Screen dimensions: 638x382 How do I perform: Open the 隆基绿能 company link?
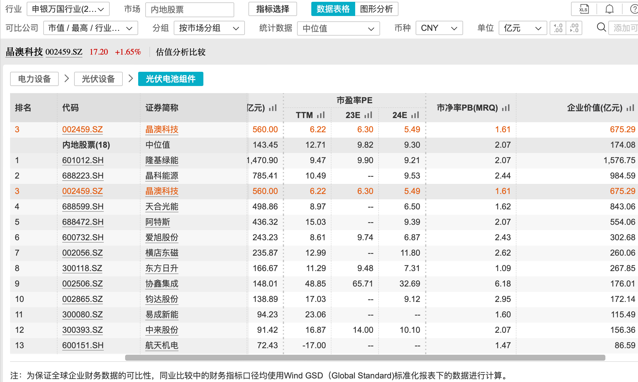tap(162, 160)
